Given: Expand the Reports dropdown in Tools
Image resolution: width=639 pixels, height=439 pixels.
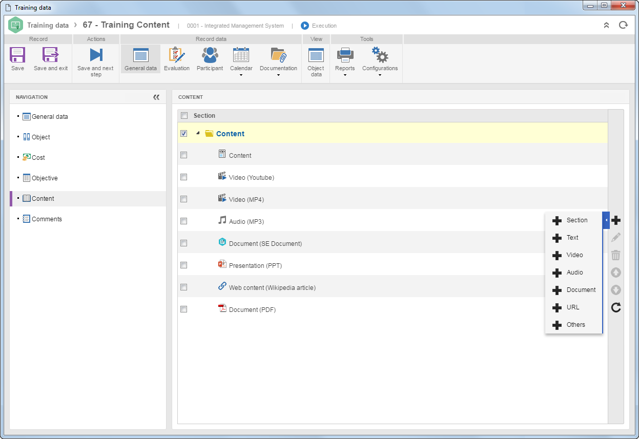Looking at the screenshot, I should [345, 75].
